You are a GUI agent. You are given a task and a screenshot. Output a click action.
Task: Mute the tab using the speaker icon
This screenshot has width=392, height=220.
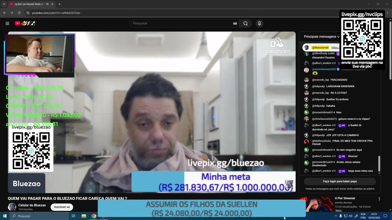pyautogui.click(x=47, y=4)
